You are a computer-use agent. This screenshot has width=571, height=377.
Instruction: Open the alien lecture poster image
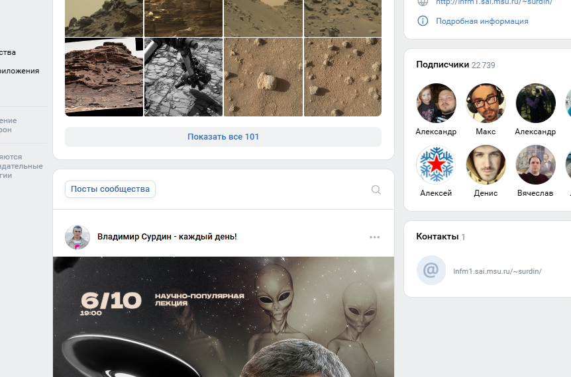(x=224, y=317)
